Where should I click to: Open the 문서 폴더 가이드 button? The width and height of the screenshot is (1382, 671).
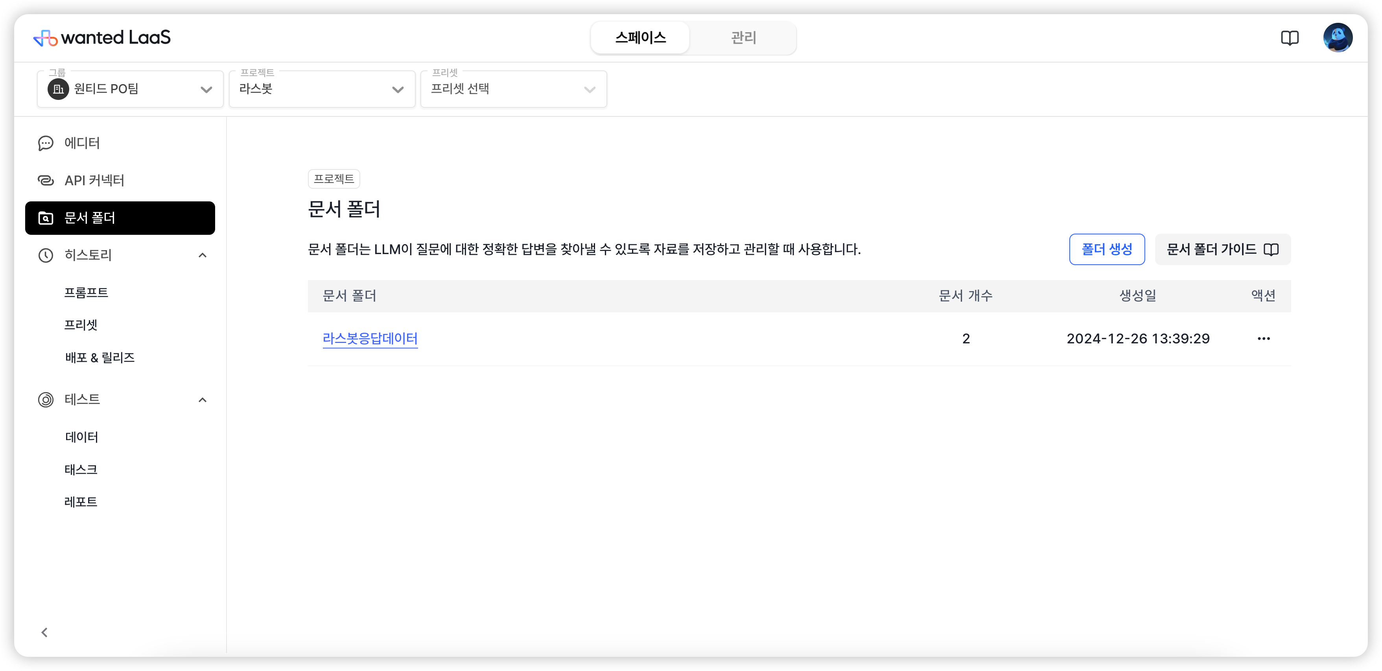(1222, 249)
